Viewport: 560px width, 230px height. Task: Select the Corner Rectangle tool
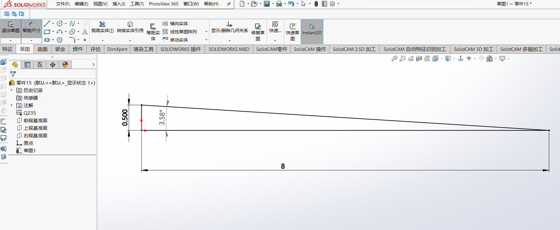[x=47, y=32]
